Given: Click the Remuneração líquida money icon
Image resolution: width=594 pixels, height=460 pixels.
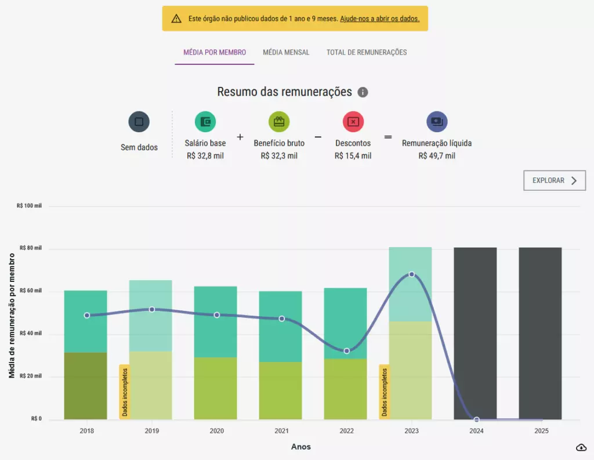Looking at the screenshot, I should tap(437, 122).
